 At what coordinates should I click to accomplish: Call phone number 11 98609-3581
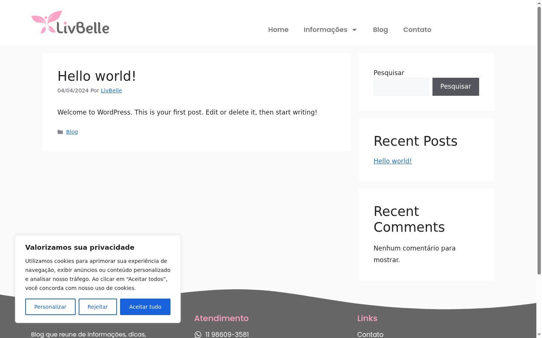point(227,335)
